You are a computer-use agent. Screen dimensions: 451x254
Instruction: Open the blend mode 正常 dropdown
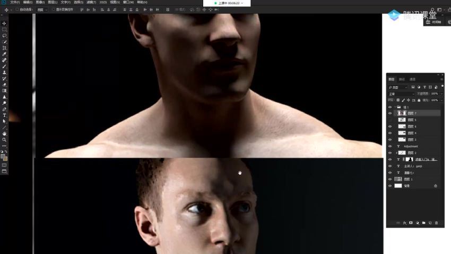(x=401, y=94)
